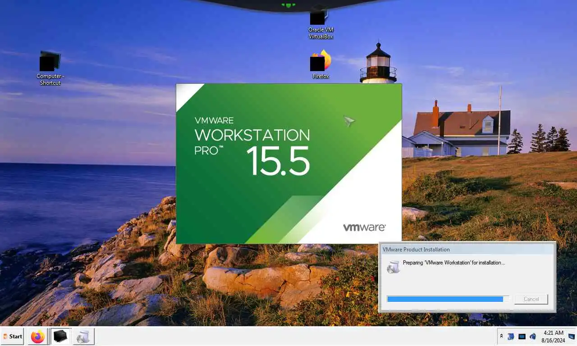The height and width of the screenshot is (346, 577).
Task: Click the vmware logo on splash screen
Action: [364, 228]
